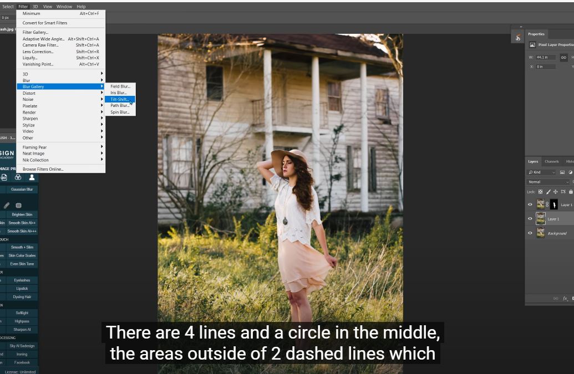Select the person portrait icon in plugin panel
This screenshot has width=574, height=374.
click(32, 177)
